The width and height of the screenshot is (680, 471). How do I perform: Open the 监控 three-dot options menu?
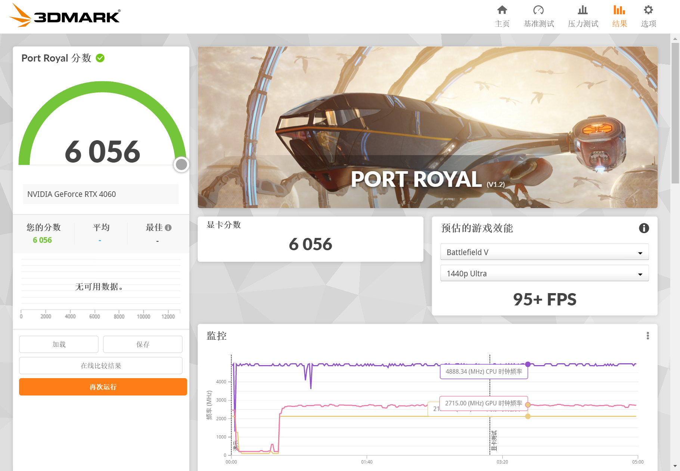[x=648, y=336]
